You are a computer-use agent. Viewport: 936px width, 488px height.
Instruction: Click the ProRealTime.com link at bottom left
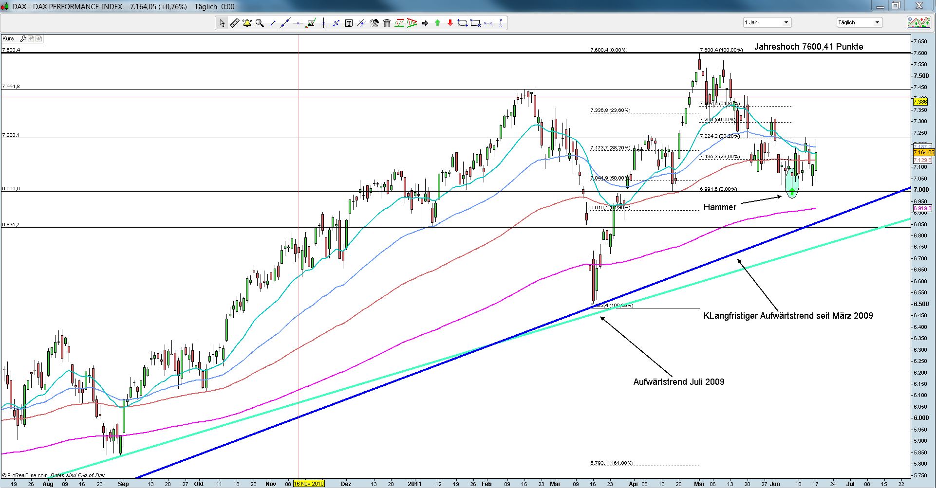pyautogui.click(x=27, y=475)
